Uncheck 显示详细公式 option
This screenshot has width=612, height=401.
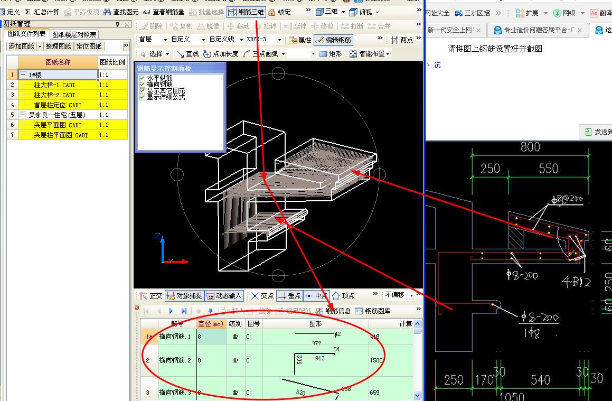click(142, 97)
